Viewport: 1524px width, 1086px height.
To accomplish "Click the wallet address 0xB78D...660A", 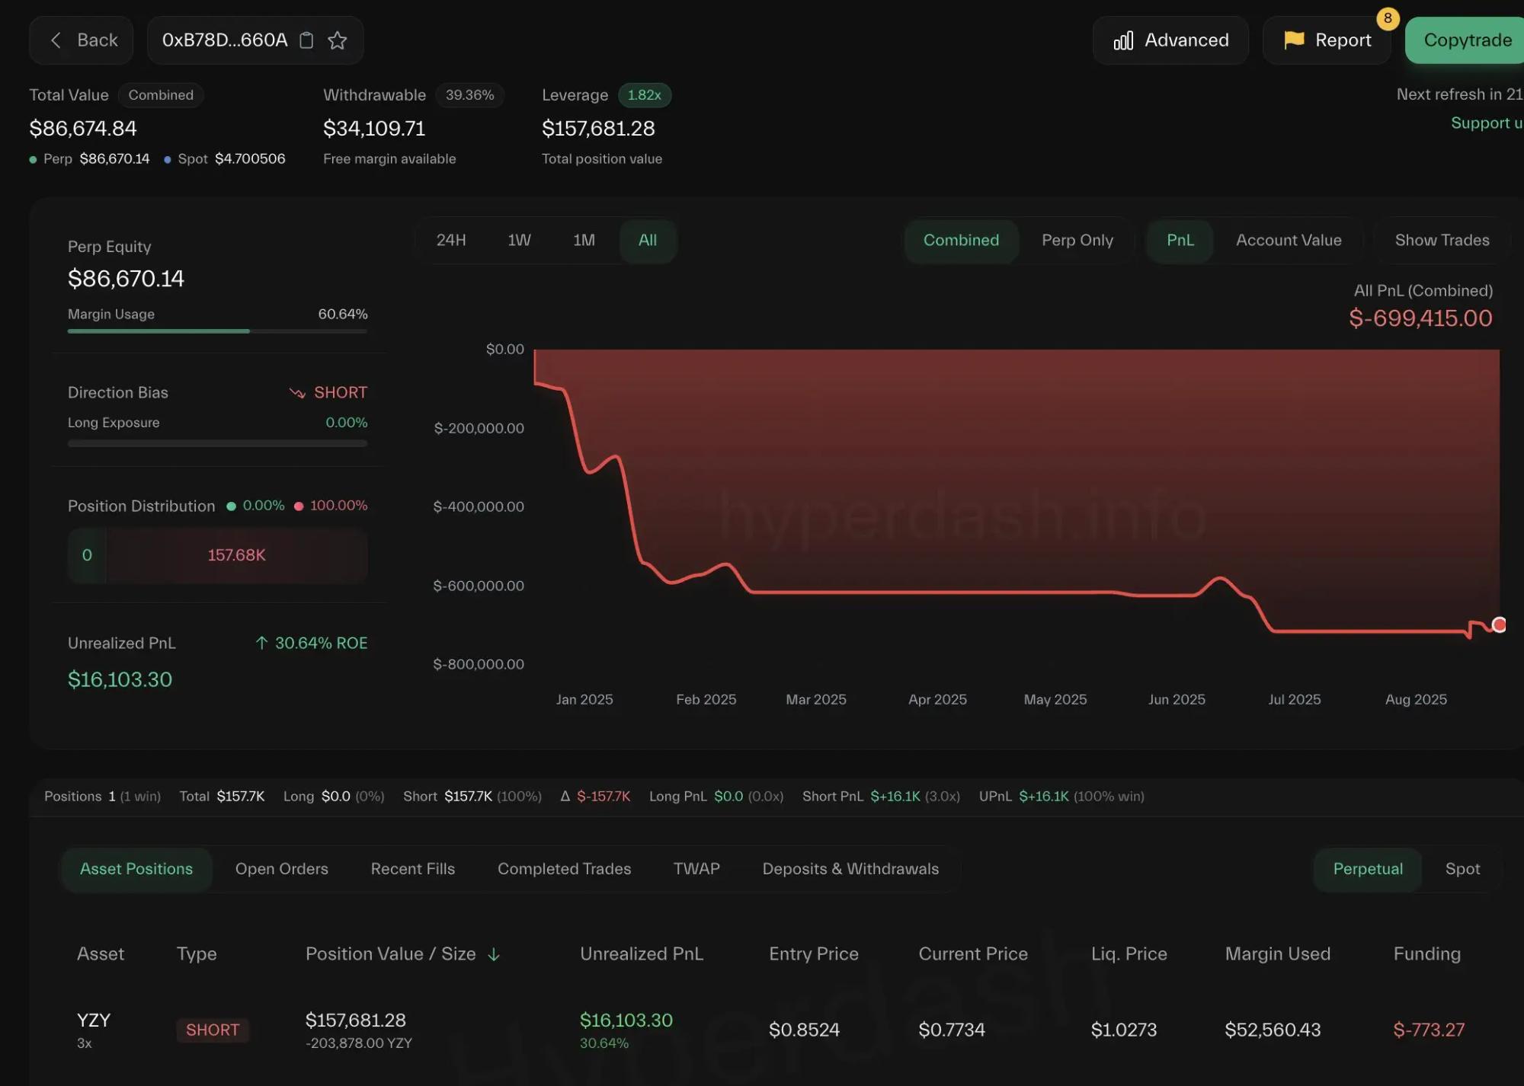I will pos(225,40).
